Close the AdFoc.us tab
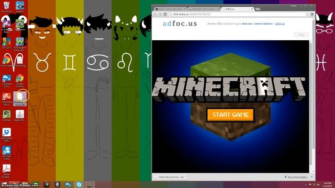This screenshot has height=188, width=335. point(252,9)
